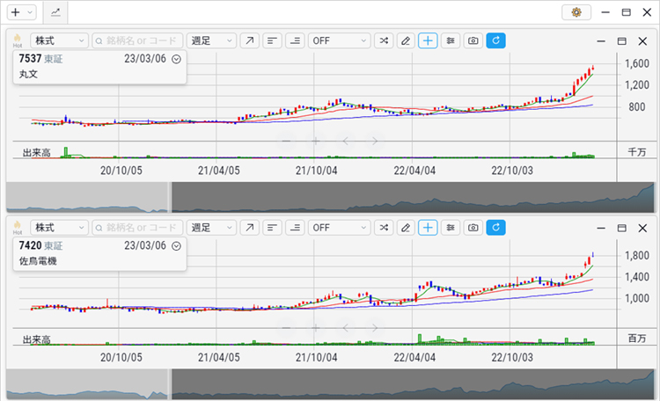
Task: Open the gear settings button in title bar
Action: [x=577, y=12]
